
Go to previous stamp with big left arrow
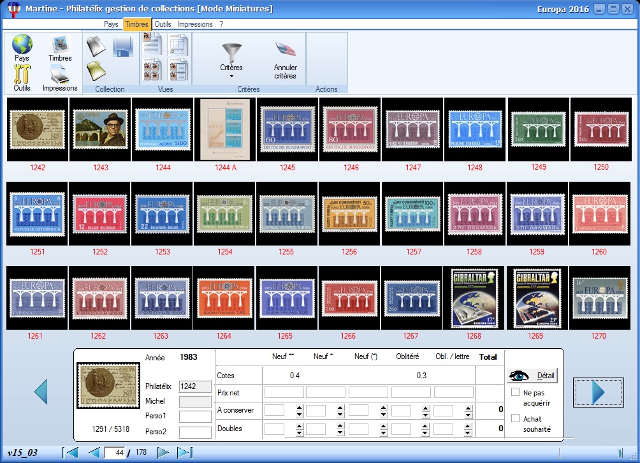click(41, 392)
